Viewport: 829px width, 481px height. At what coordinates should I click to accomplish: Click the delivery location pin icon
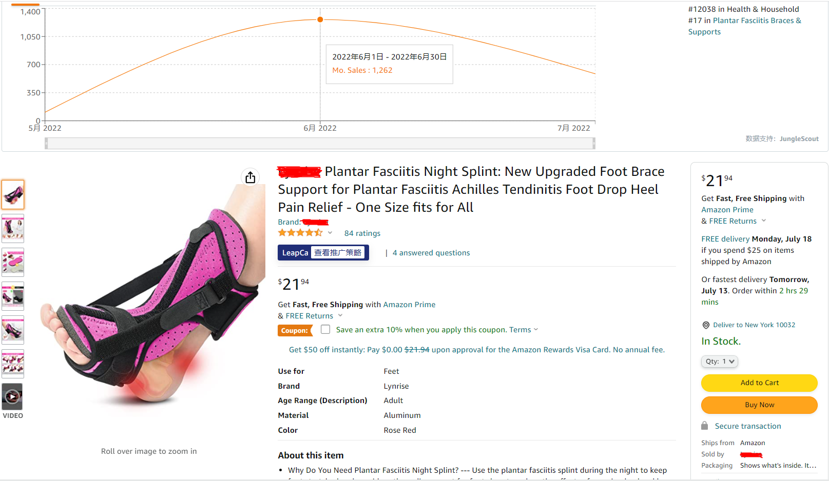click(706, 325)
